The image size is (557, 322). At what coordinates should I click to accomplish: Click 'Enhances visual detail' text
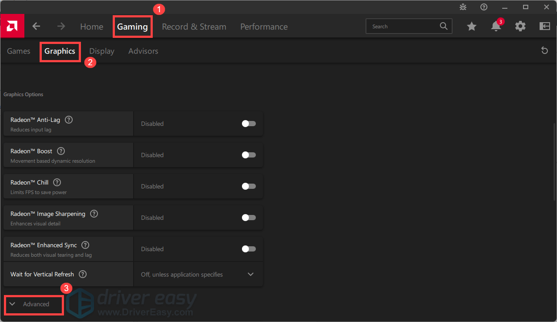tap(36, 224)
